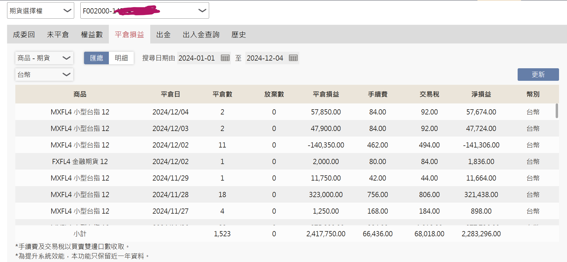
Task: Select the 匯總 summary view toggle
Action: coord(97,58)
